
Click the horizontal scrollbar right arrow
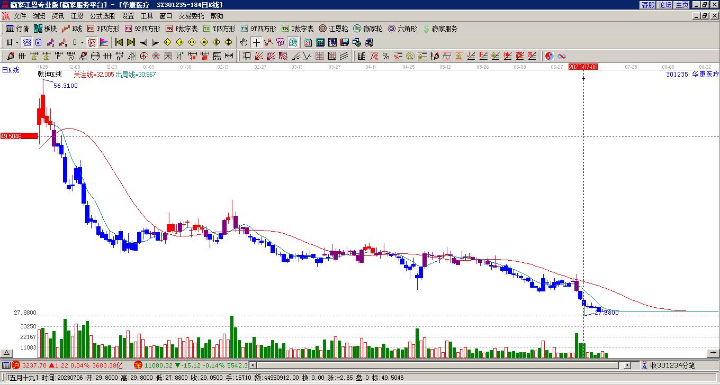(x=627, y=365)
